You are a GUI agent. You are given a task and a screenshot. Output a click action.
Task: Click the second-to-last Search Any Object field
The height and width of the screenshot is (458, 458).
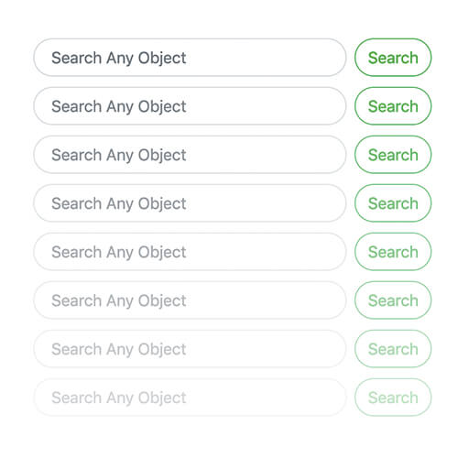(190, 349)
